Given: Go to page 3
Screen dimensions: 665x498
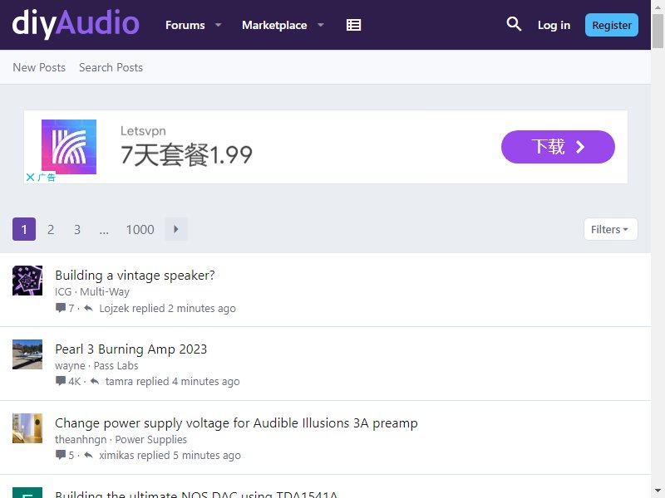Looking at the screenshot, I should pyautogui.click(x=77, y=229).
